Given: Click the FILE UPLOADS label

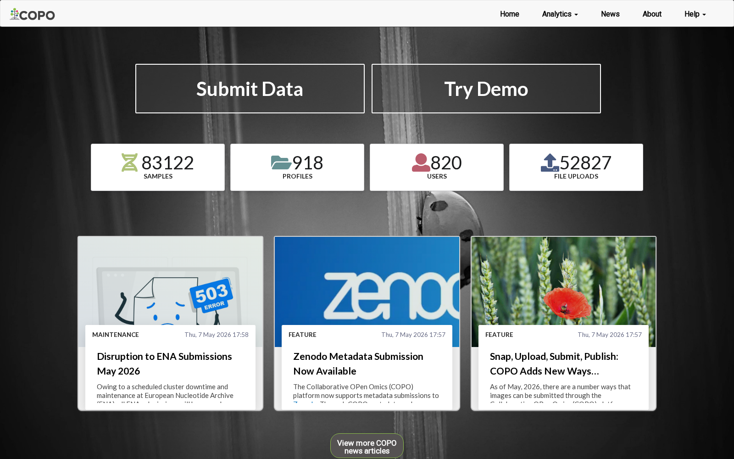Looking at the screenshot, I should tap(576, 176).
